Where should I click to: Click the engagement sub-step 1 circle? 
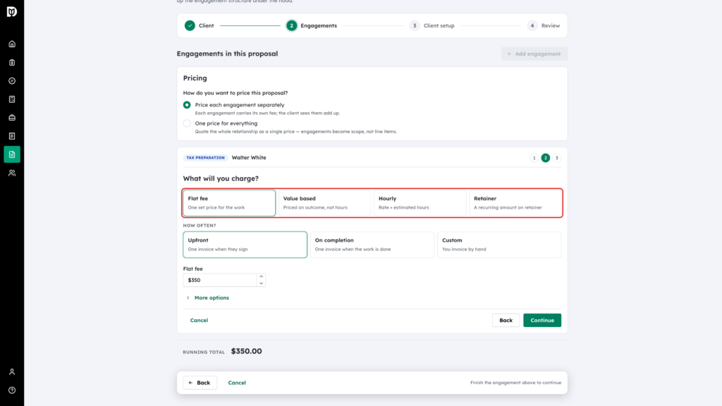(534, 158)
